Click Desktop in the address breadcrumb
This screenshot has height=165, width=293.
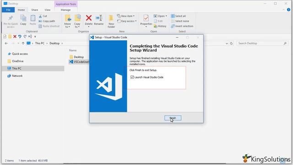point(54,43)
